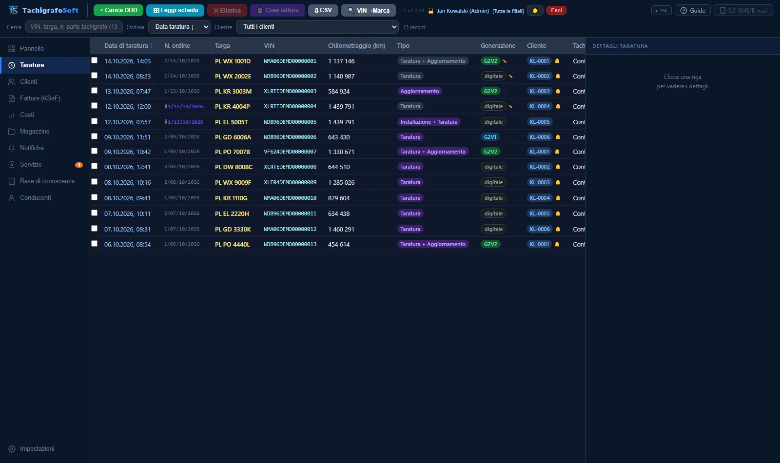Go to Clienti in the sidebar
Image resolution: width=780 pixels, height=463 pixels.
click(45, 82)
